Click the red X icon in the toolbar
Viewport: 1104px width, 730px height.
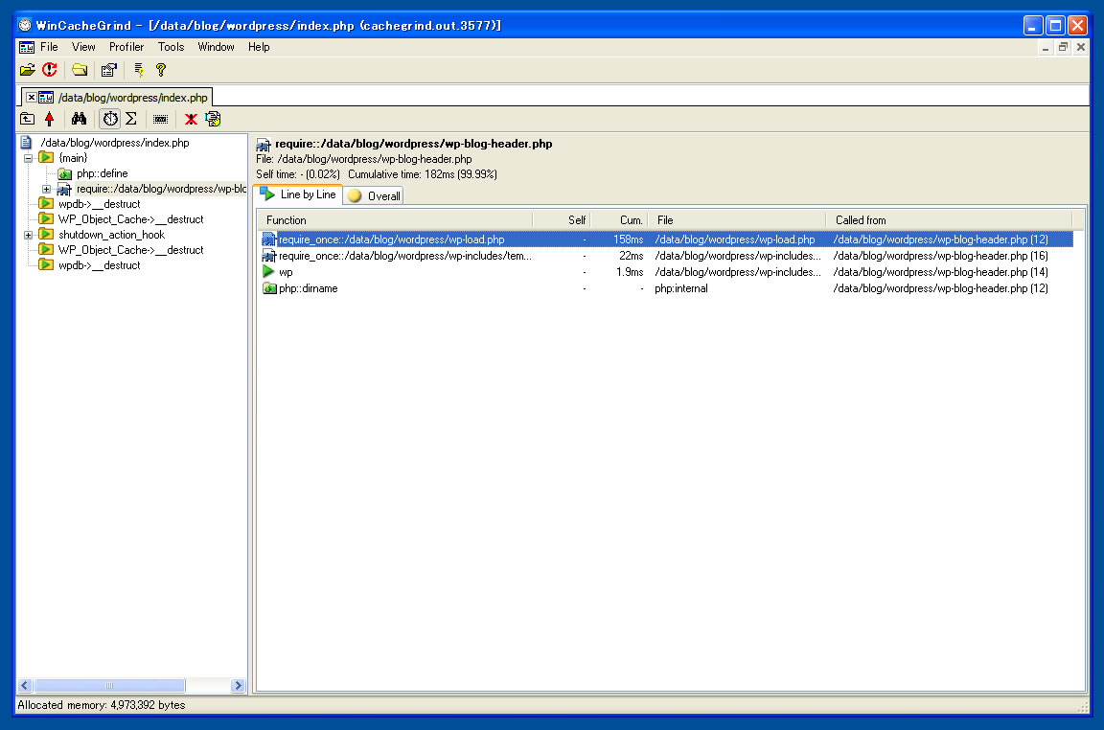coord(191,119)
